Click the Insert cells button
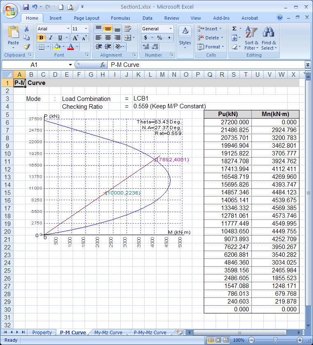The height and width of the screenshot is (345, 313). [x=209, y=29]
